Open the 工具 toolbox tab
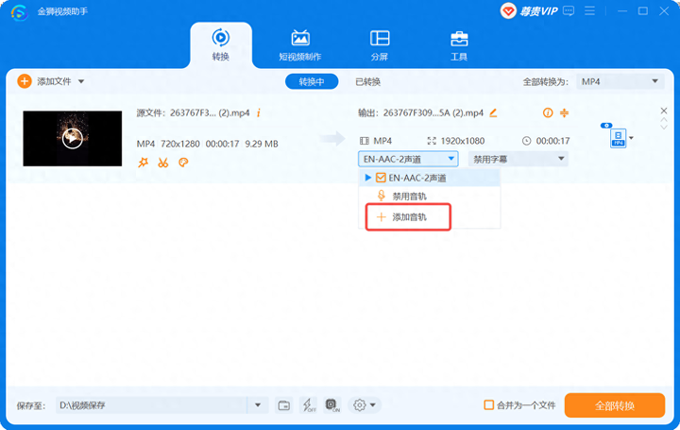Viewport: 680px width, 430px height. click(459, 45)
